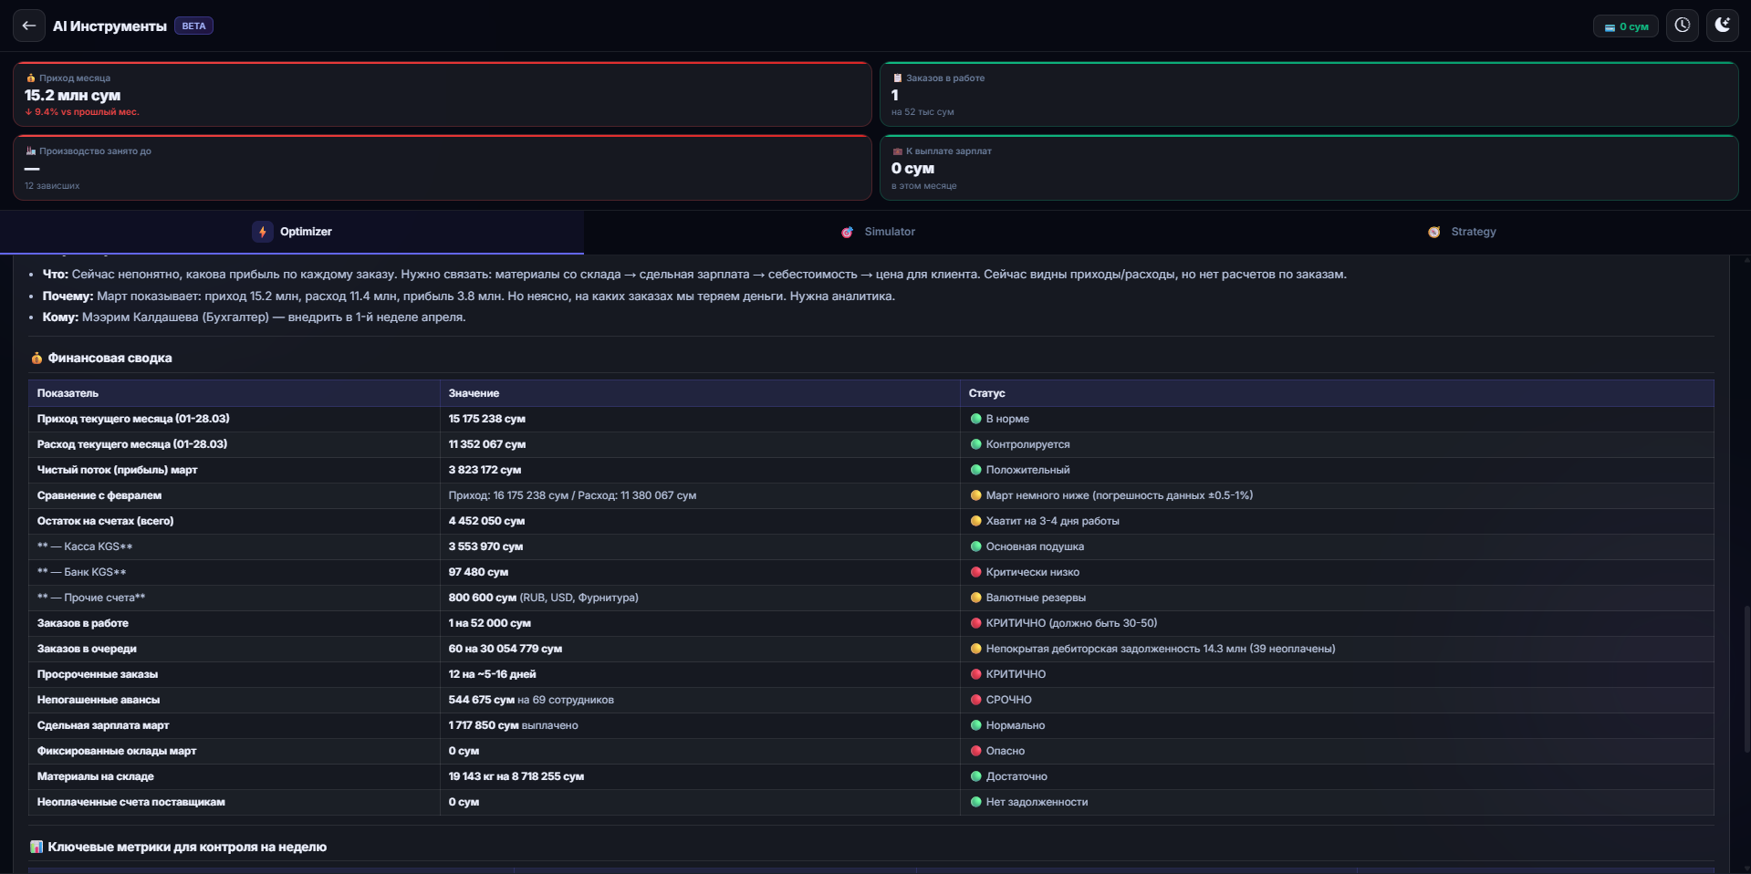This screenshot has width=1751, height=874.
Task: Click the green dot beside В норме
Action: coord(975,419)
